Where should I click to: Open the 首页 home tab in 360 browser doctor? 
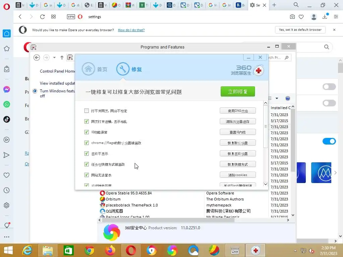pos(94,69)
